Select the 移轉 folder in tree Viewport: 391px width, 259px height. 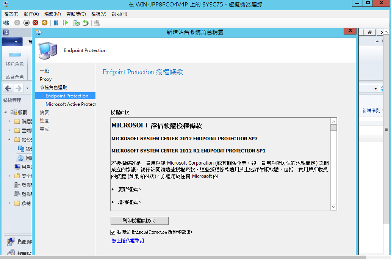click(17, 203)
